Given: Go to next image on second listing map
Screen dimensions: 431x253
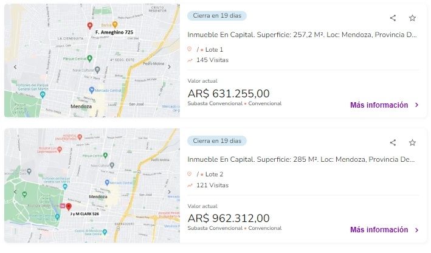Looking at the screenshot, I should click(170, 192).
